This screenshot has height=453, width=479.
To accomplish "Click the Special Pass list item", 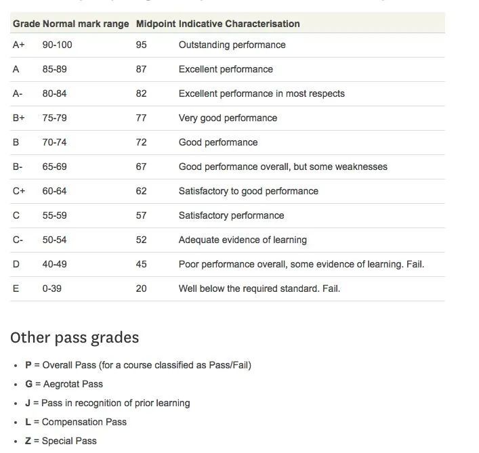I will 61,441.
